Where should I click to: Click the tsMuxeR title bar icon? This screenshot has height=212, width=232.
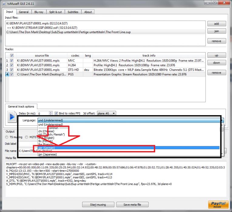click(4, 4)
